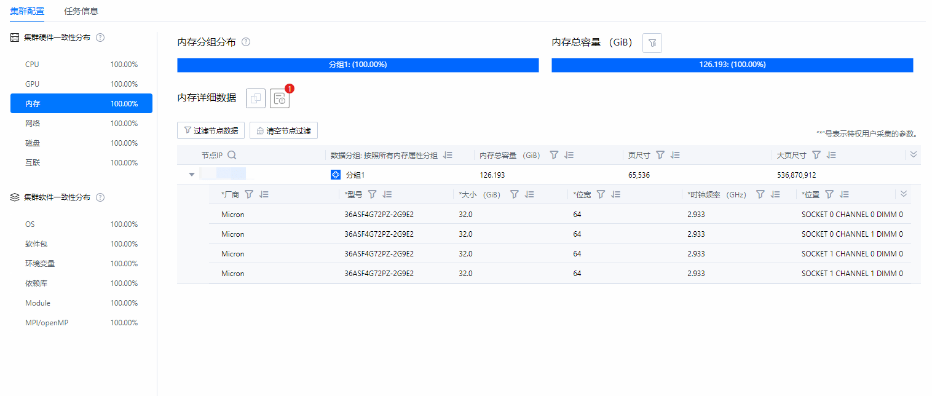Click 36ASF4G72PZ-2G9E2 in SOCKET 1 CHANNEL 1 row
932x396 pixels.
click(x=379, y=274)
